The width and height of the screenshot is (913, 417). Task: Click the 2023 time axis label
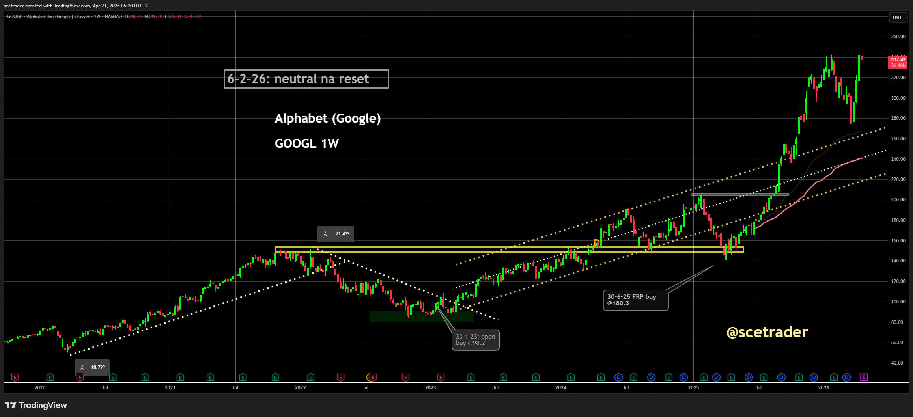pyautogui.click(x=431, y=388)
